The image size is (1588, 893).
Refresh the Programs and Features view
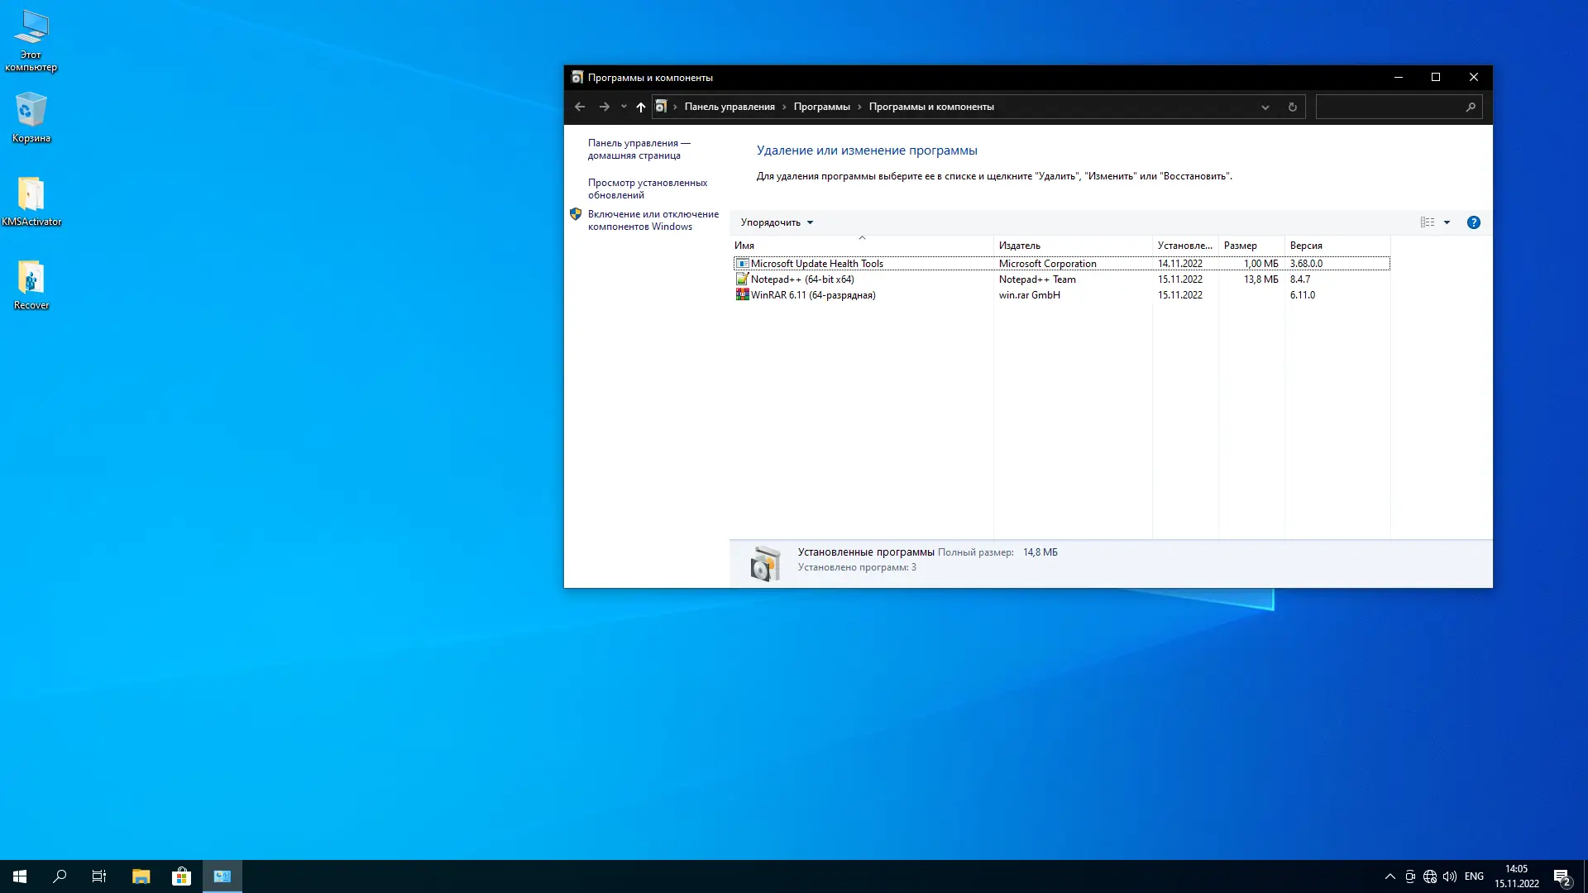(1292, 107)
